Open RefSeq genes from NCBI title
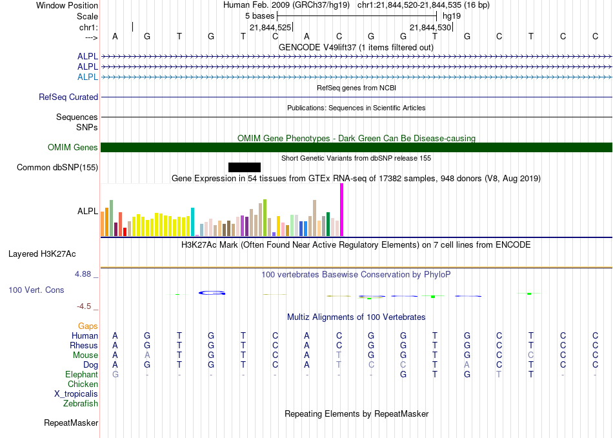613x438 pixels. pyautogui.click(x=356, y=88)
